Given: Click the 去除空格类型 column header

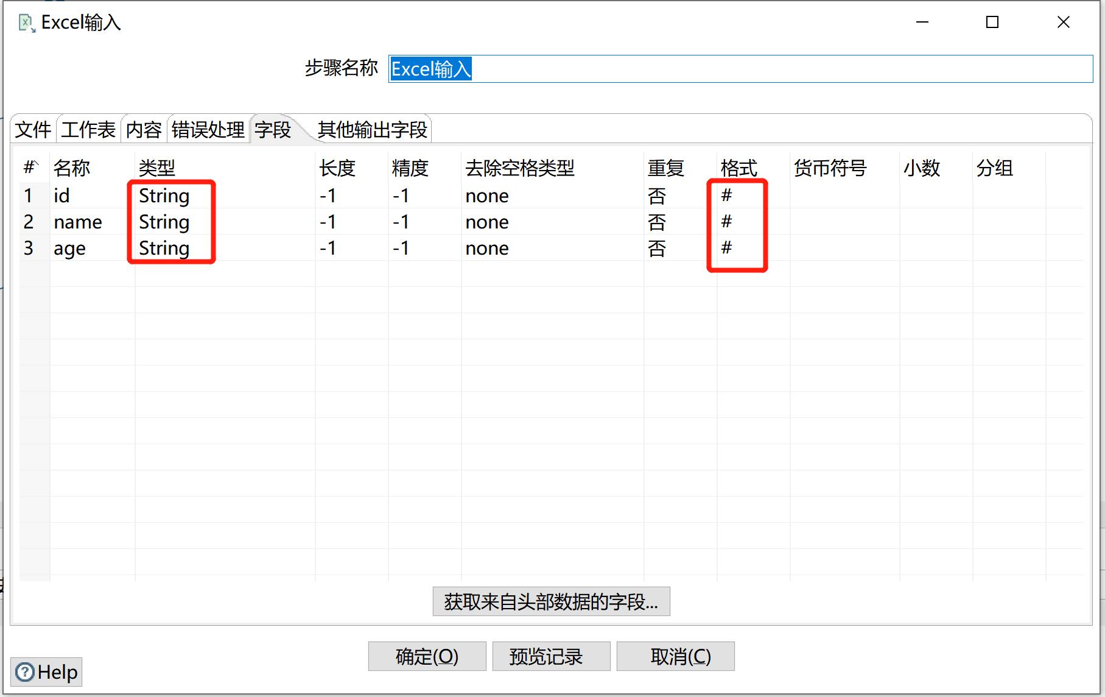Looking at the screenshot, I should pyautogui.click(x=552, y=168).
